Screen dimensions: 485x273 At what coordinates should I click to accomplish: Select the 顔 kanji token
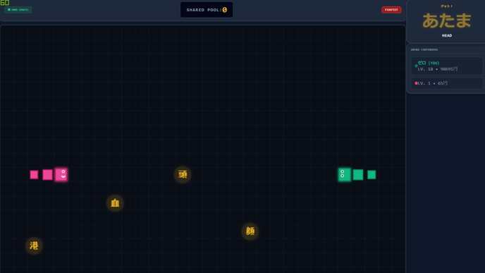(x=250, y=231)
